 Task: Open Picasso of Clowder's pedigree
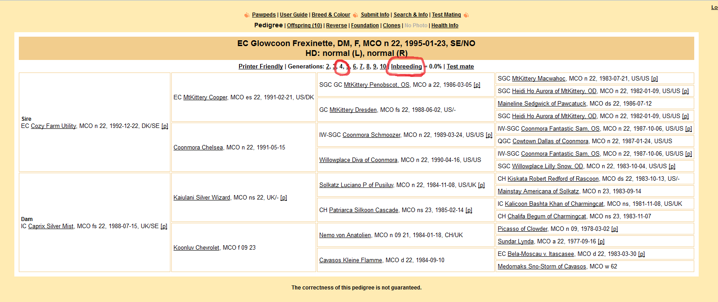pos(522,229)
